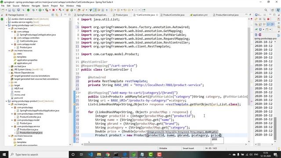This screenshot has width=281, height=158.
Task: Select ProductService.java in Package Explorer
Action: (29, 129)
